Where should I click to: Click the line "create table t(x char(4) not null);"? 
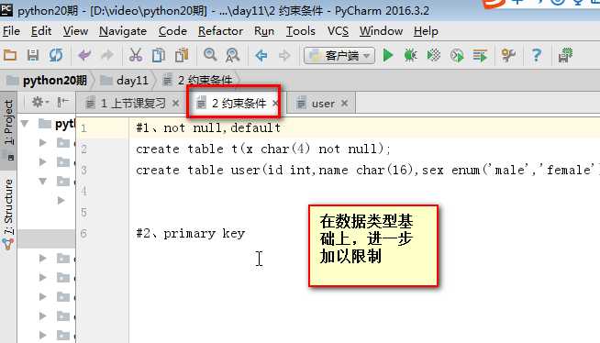[x=263, y=149]
